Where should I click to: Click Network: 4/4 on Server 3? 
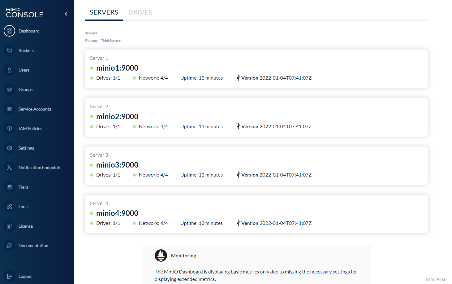(153, 175)
